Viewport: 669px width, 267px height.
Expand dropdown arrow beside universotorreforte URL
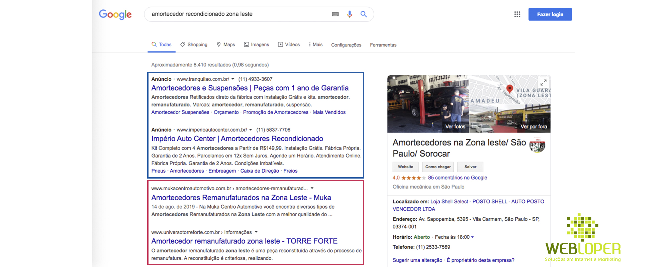pyautogui.click(x=256, y=232)
